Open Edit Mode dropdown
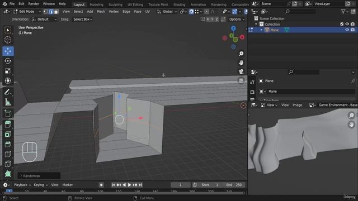This screenshot has width=358, height=201. 27,11
